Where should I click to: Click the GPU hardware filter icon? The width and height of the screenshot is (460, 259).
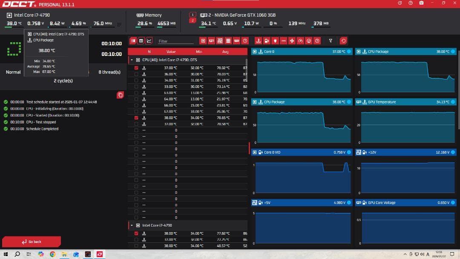212,41
